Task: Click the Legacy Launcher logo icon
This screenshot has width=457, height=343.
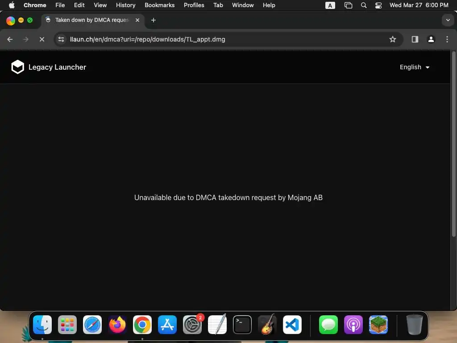Action: pos(17,67)
